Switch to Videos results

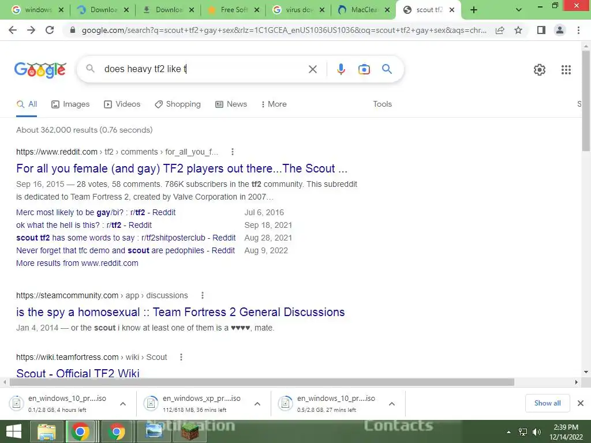tap(122, 104)
